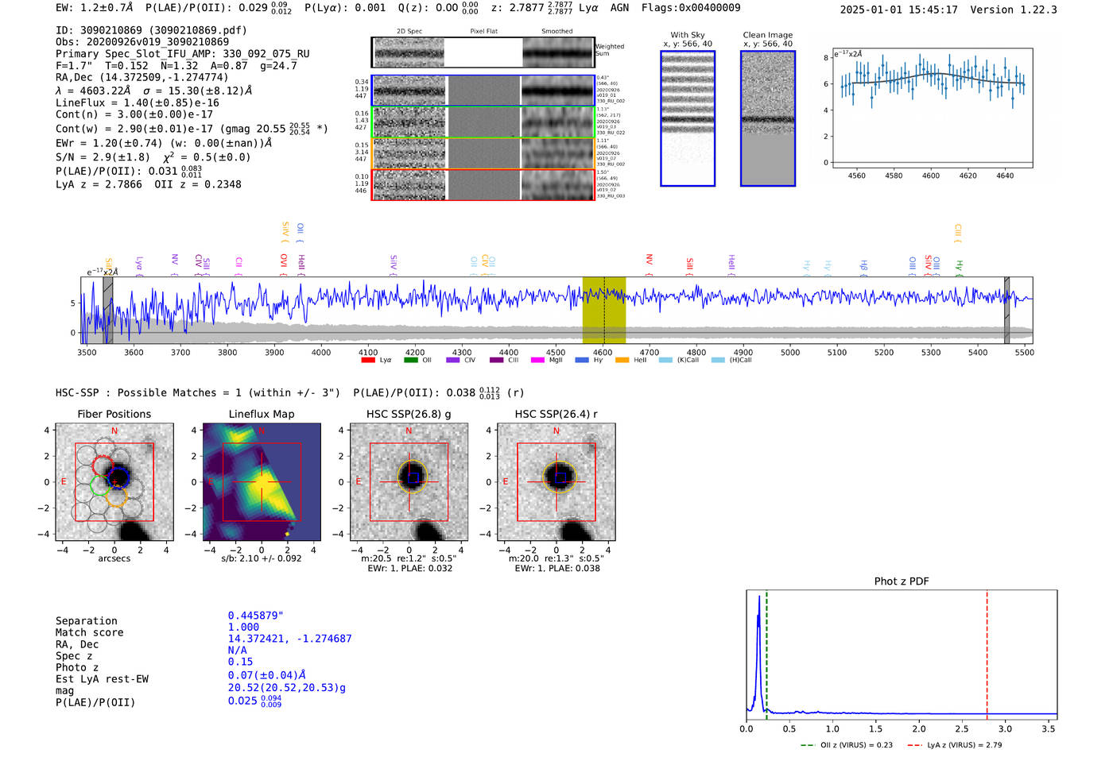Viewport: 1113px width, 757px height.
Task: Select the orange HeII legend swatch
Action: 622,361
